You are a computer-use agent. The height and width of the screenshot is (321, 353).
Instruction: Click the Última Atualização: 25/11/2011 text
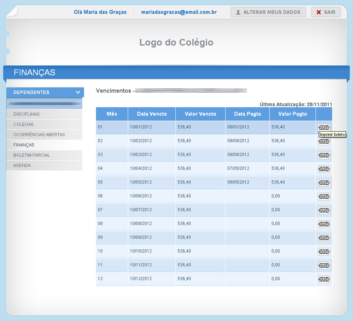(x=296, y=105)
